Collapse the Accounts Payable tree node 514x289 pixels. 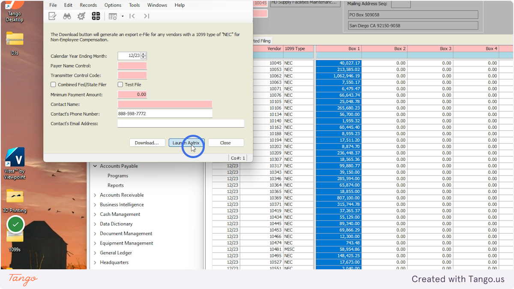(x=95, y=166)
